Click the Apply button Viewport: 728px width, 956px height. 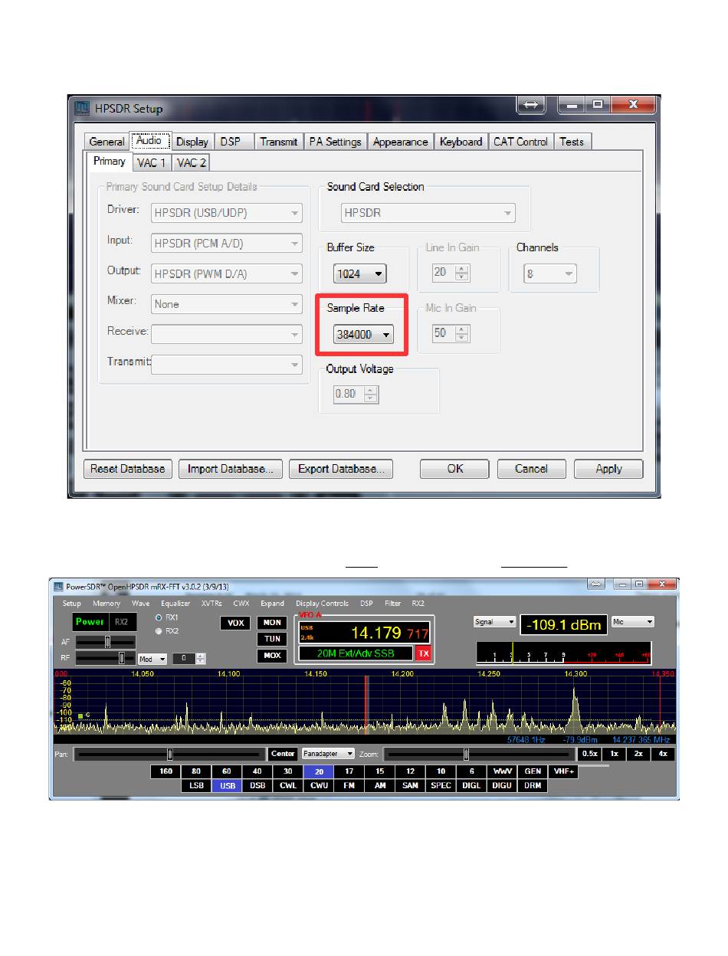coord(608,469)
